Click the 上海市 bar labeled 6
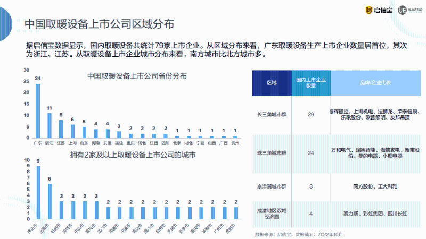The height and width of the screenshot is (239, 426). coord(50,201)
